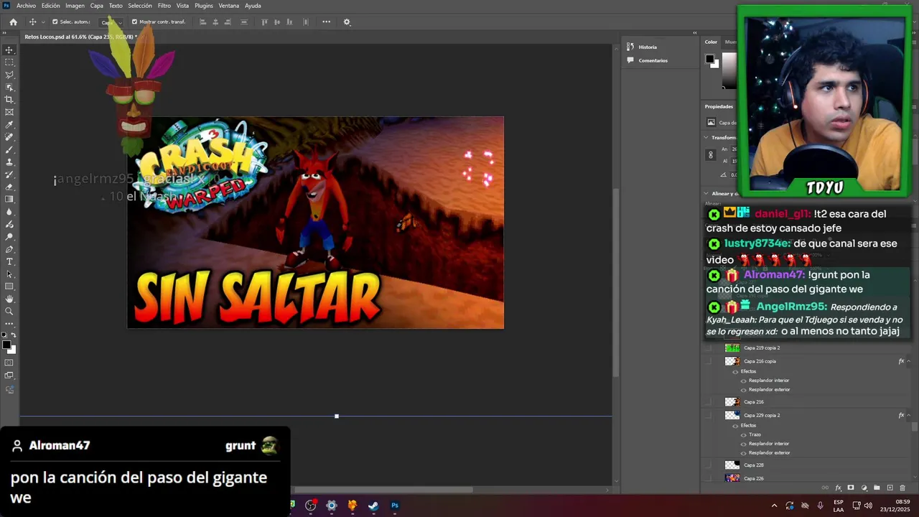The height and width of the screenshot is (517, 919).
Task: Select the Healing Brush tool
Action: point(9,137)
